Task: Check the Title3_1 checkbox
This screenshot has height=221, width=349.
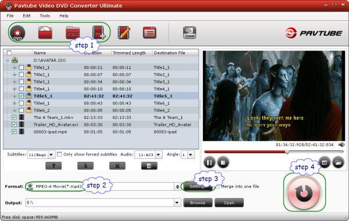Action: click(x=21, y=82)
